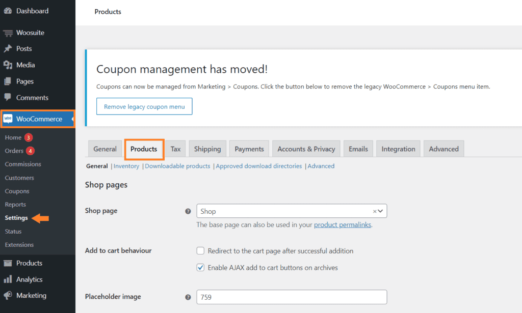The image size is (522, 313).
Task: Click the Marketing megaphone icon
Action: tap(8, 295)
